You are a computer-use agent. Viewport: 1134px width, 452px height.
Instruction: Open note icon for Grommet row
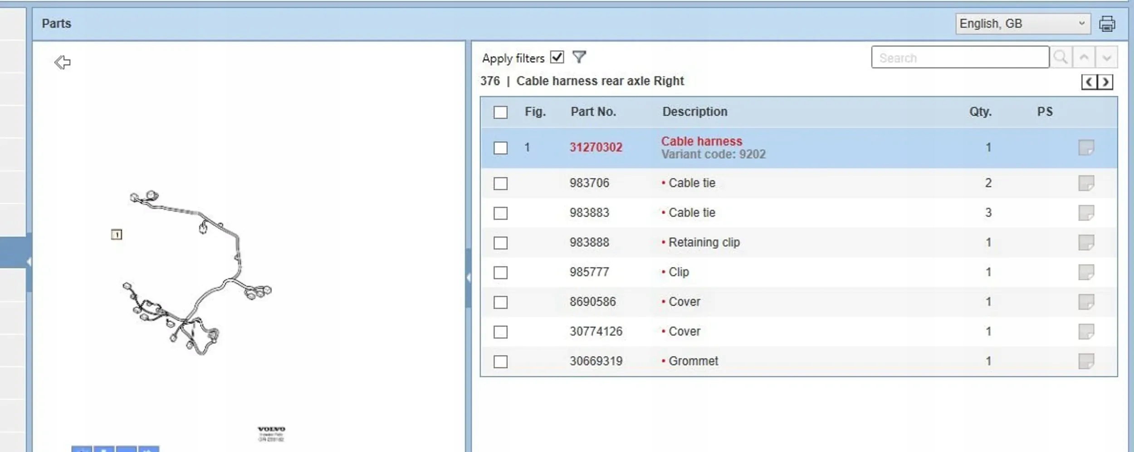tap(1086, 361)
